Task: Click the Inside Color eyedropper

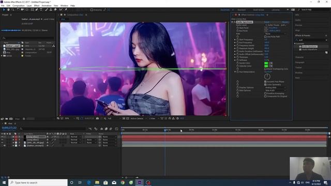Action: click(270, 63)
